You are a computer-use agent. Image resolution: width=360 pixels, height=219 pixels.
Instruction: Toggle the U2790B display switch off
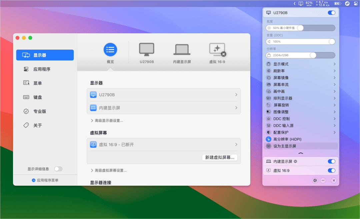[331, 13]
